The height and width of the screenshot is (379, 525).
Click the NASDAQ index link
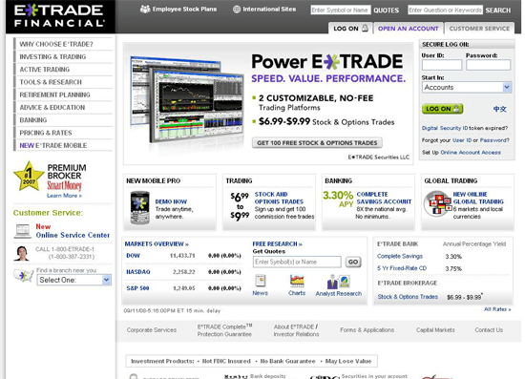point(138,272)
